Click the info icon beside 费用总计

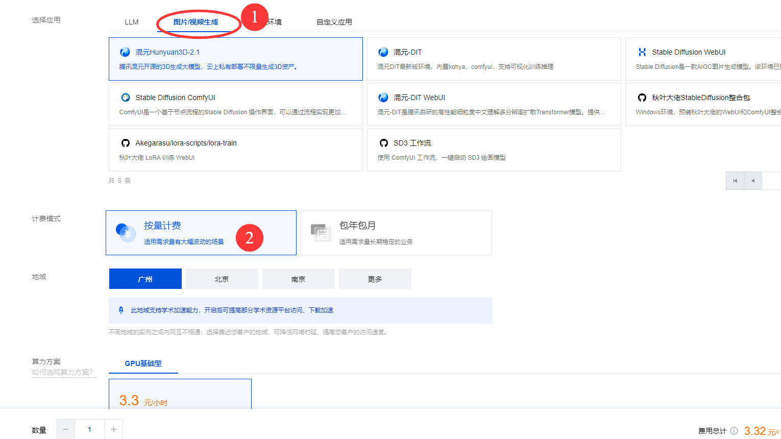pos(734,431)
